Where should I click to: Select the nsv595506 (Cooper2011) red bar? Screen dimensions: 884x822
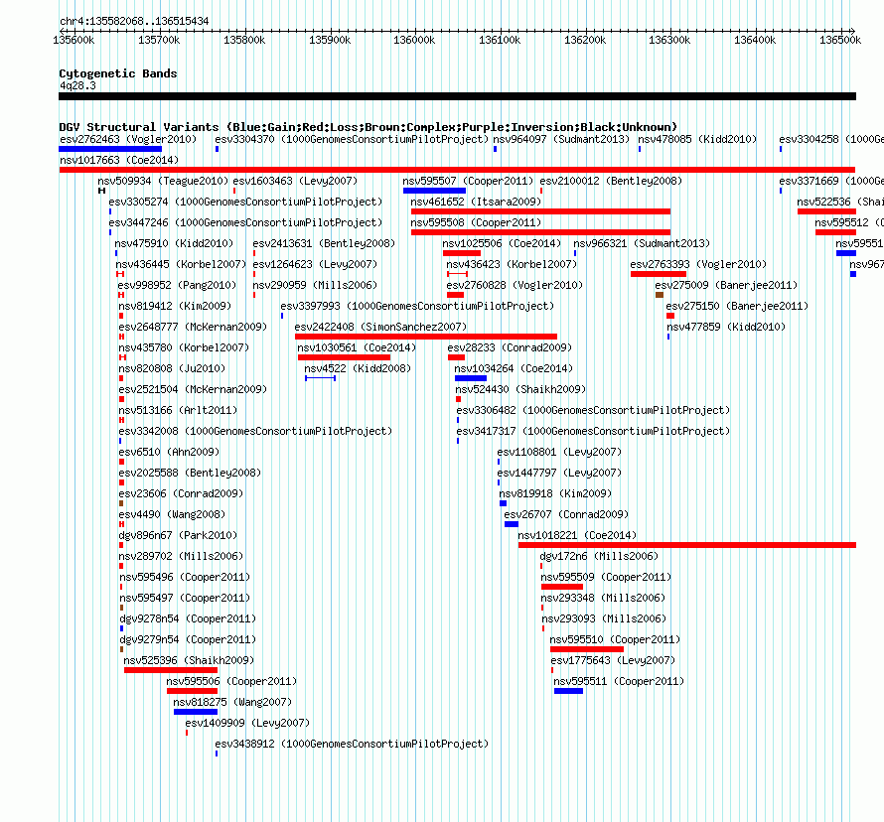(x=192, y=691)
